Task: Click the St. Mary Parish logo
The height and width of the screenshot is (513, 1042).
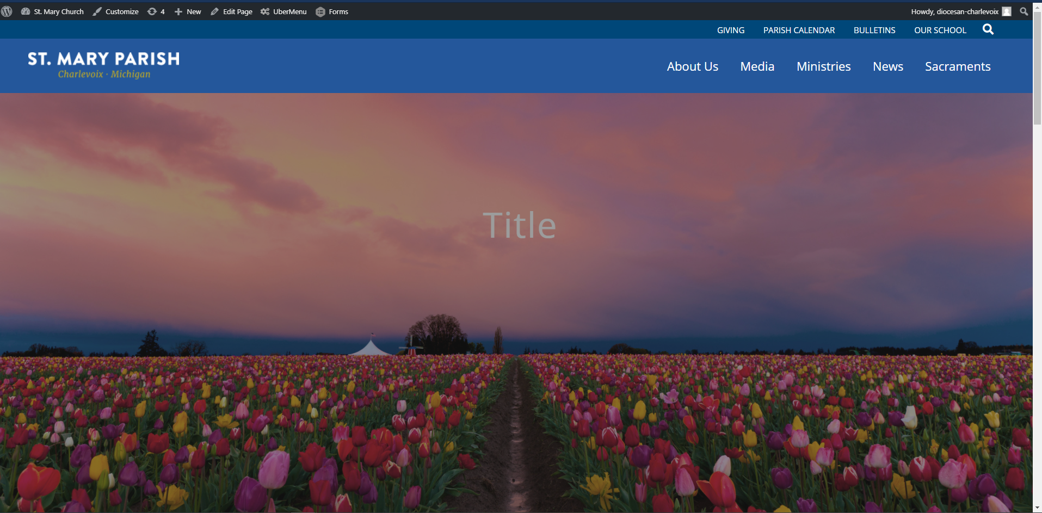Action: [103, 65]
